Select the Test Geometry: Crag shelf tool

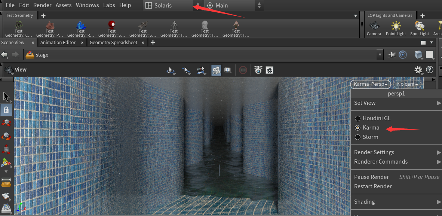pos(18,28)
